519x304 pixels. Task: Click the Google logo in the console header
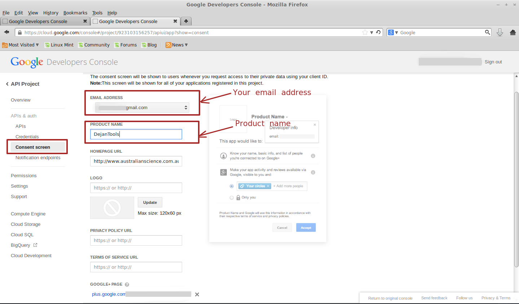pyautogui.click(x=27, y=62)
